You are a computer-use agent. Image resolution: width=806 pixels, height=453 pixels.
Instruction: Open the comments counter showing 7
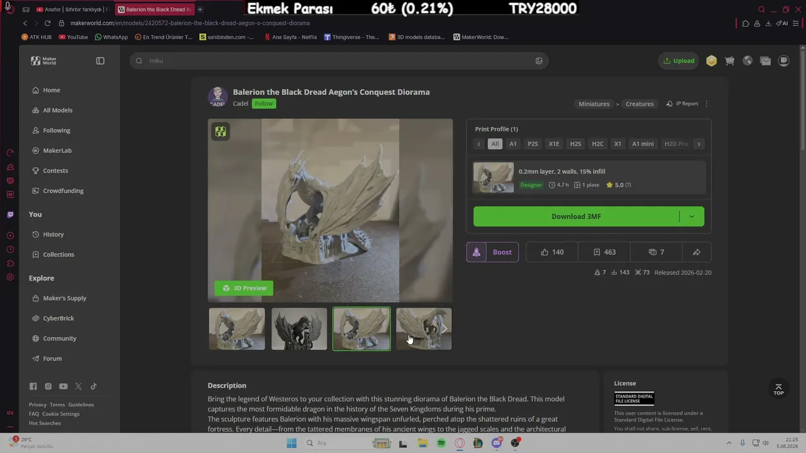click(657, 252)
